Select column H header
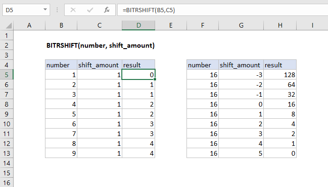 [x=280, y=25]
